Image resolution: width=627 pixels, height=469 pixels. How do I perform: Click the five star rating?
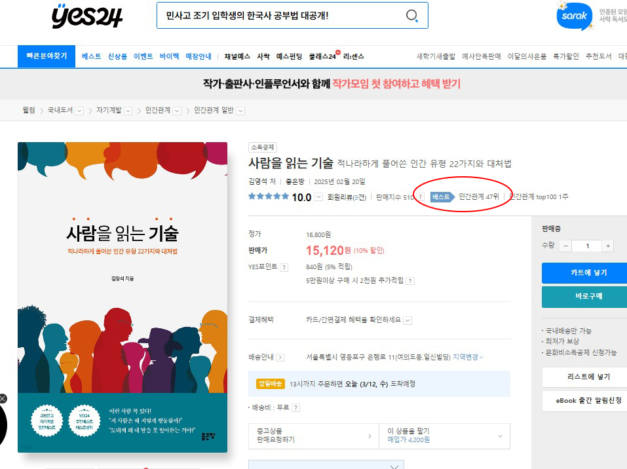coord(269,197)
